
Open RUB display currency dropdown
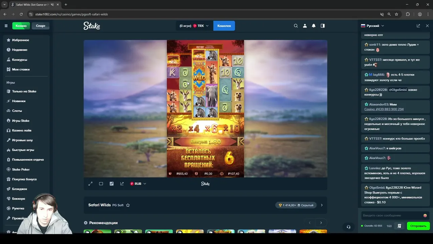tap(138, 184)
